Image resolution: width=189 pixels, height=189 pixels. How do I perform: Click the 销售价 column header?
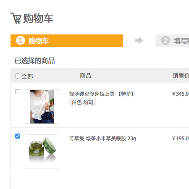(x=181, y=76)
